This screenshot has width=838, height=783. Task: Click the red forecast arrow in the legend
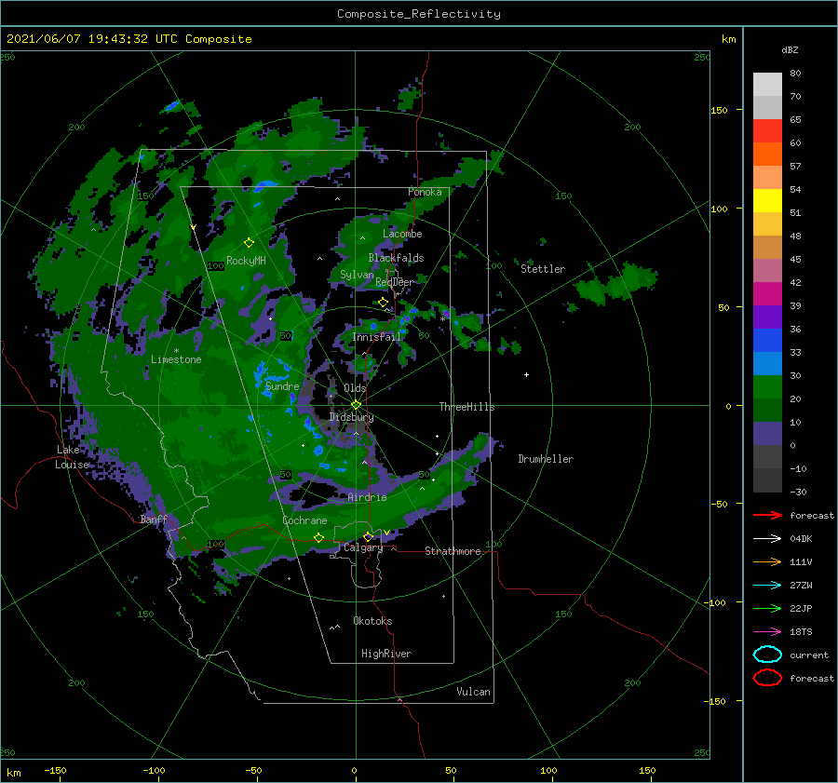click(x=767, y=515)
